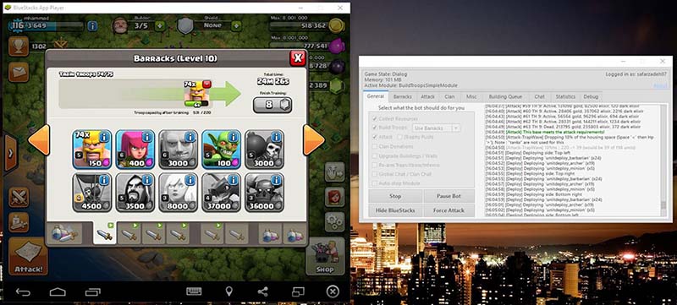Image resolution: width=677 pixels, height=305 pixels.
Task: Open the Shop button in game
Action: (x=325, y=256)
